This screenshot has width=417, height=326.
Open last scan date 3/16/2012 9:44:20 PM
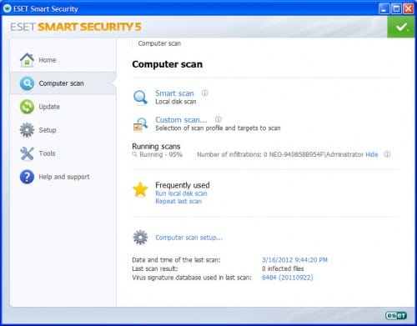pos(294,260)
